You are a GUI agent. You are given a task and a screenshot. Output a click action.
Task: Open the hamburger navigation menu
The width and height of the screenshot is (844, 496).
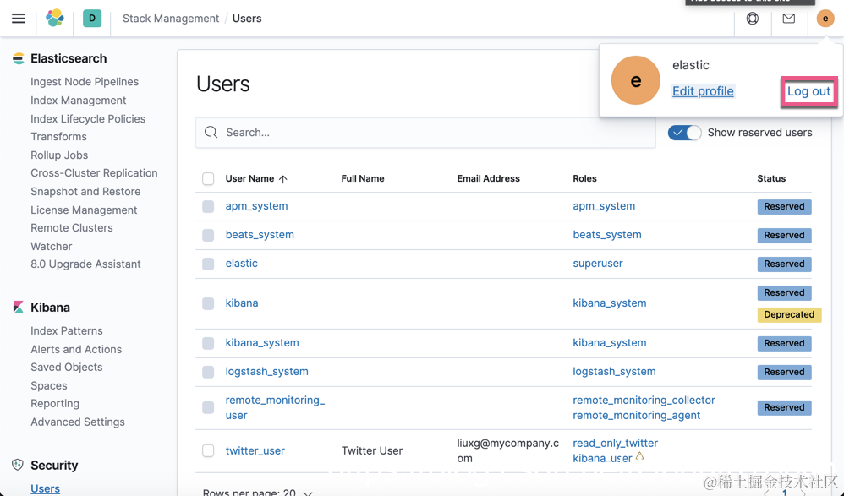click(x=19, y=19)
